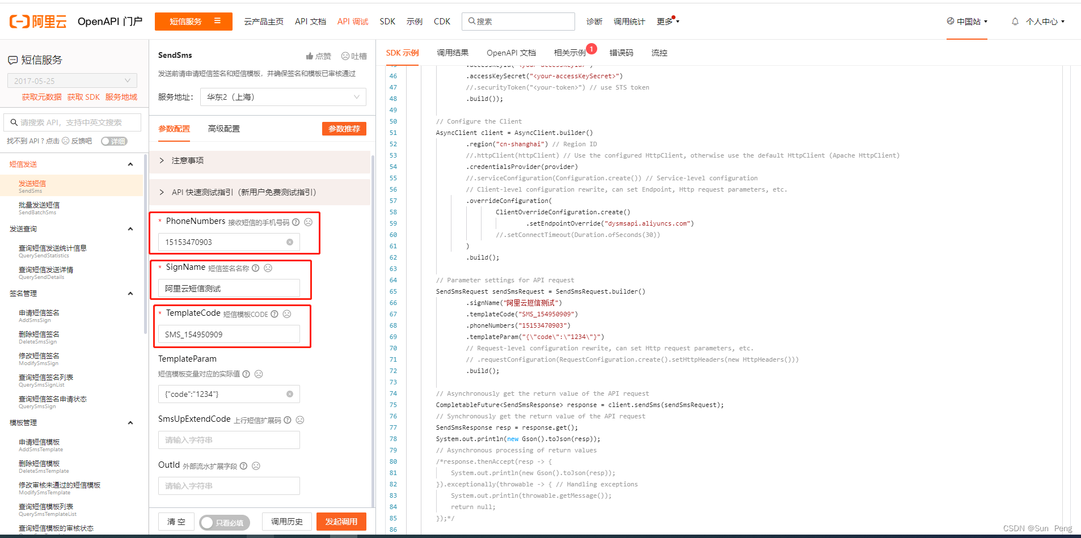Screen dimensions: 1081x538
Task: Open the API 文档 nav item
Action: pos(310,22)
